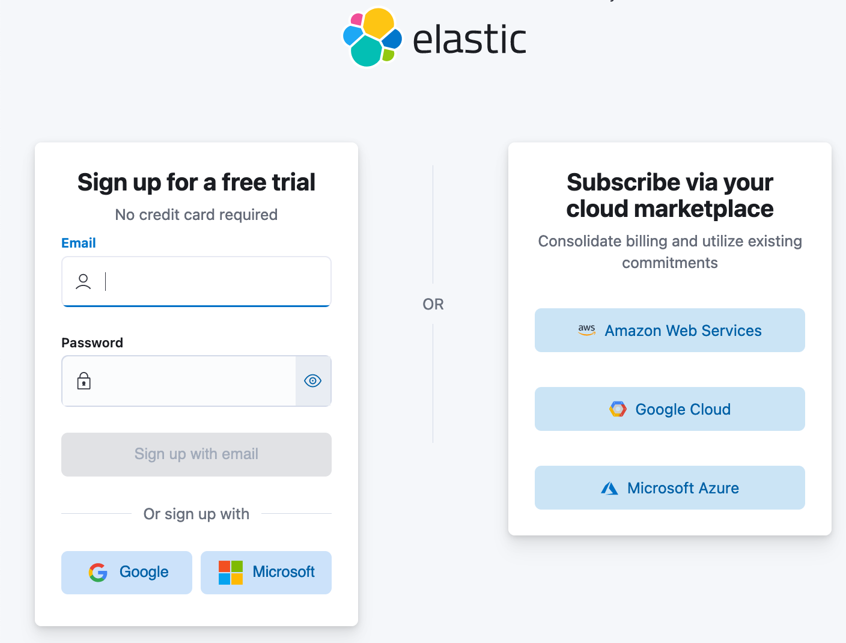Select the Amazon Web Services subscription option
This screenshot has height=643, width=846.
pos(669,330)
